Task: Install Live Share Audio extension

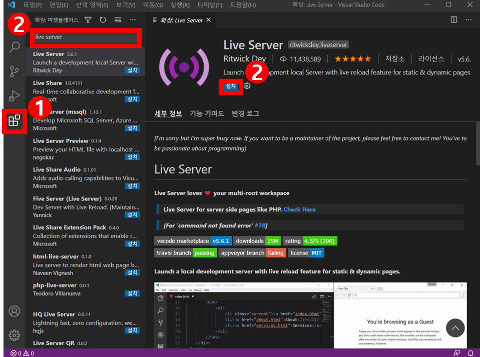Action: point(132,186)
